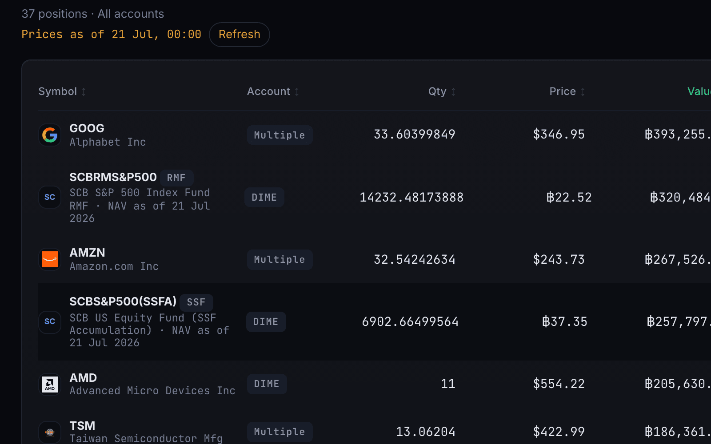The height and width of the screenshot is (444, 711).
Task: Select TSM value ฿186,361
Action: pyautogui.click(x=678, y=432)
